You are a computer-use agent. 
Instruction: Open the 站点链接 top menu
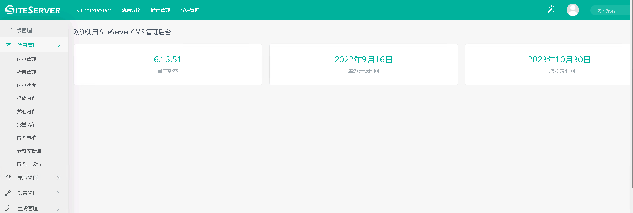[x=131, y=10]
